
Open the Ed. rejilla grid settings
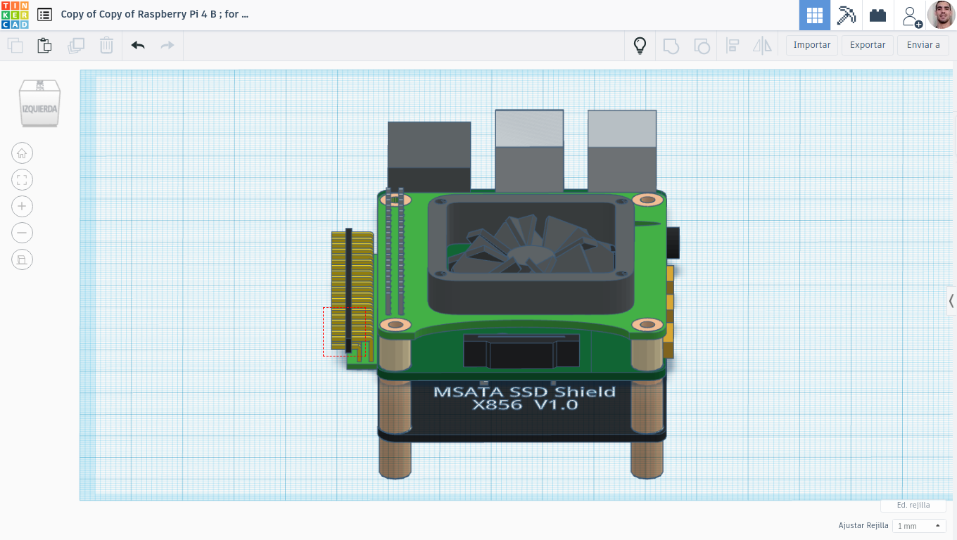pos(913,505)
